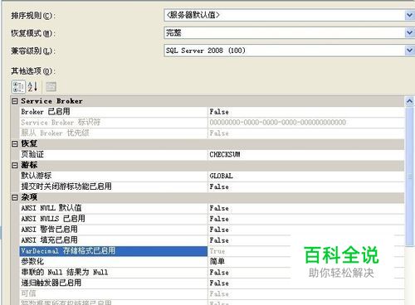Collapse the 游标 section
The image size is (415, 305).
click(x=15, y=165)
